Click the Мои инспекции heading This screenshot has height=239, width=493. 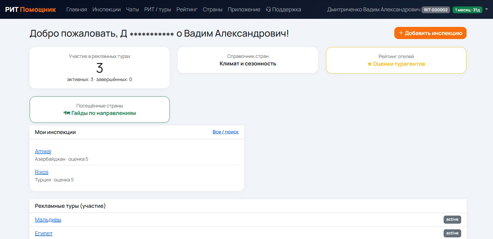55,132
